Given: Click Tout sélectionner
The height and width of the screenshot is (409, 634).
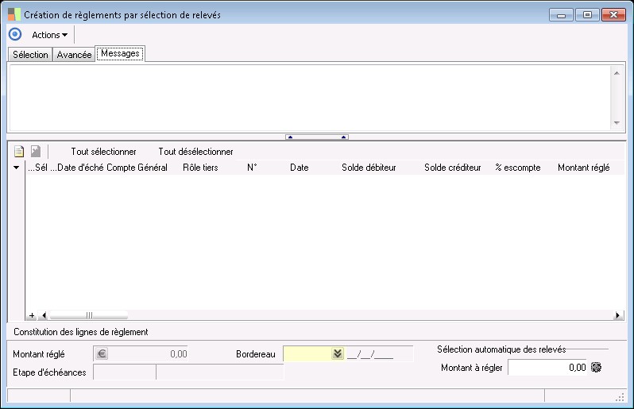Looking at the screenshot, I should tap(103, 152).
